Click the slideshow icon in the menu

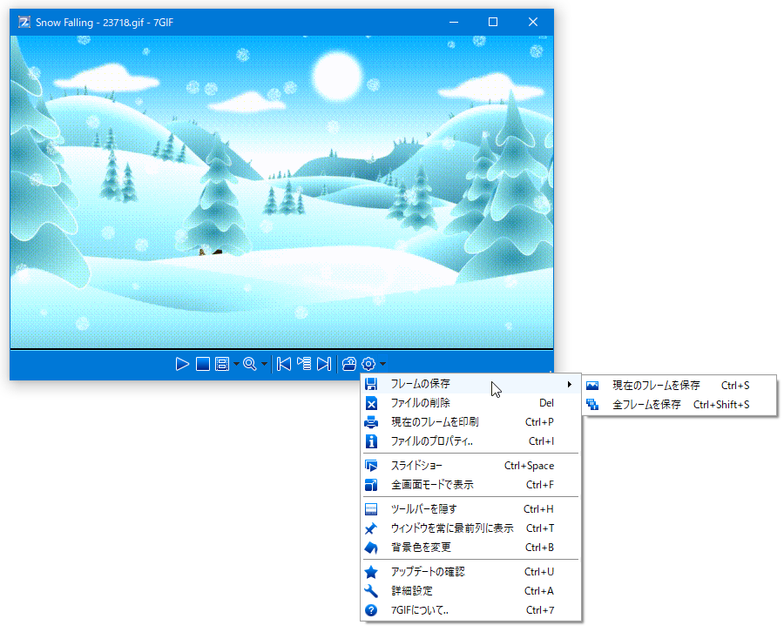tap(371, 466)
